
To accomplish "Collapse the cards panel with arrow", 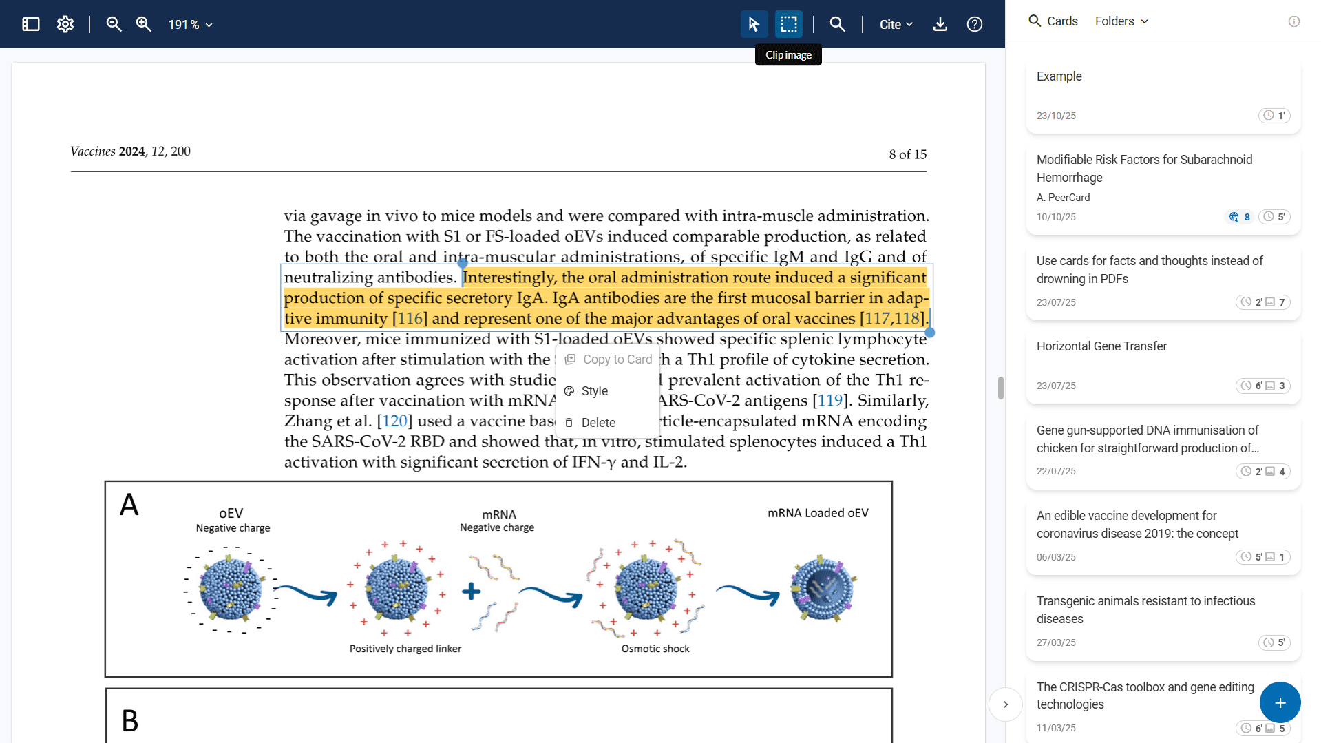I will pyautogui.click(x=1005, y=704).
